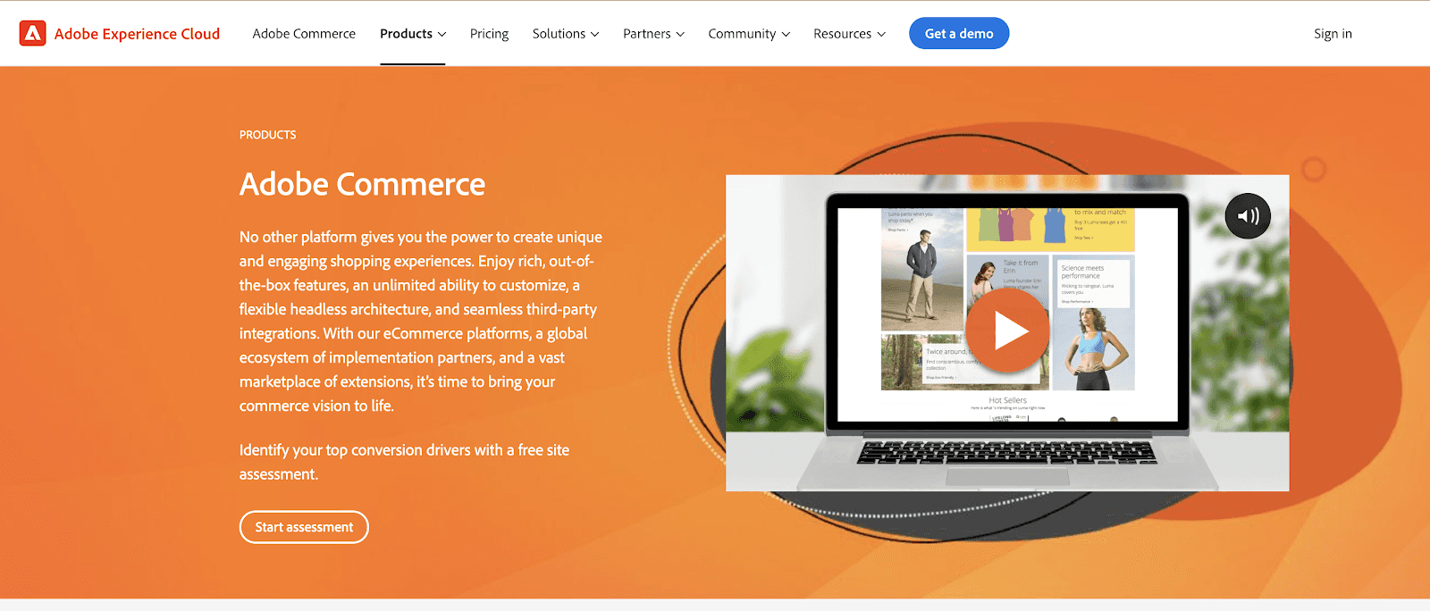Image resolution: width=1430 pixels, height=611 pixels.
Task: Play the Adobe Commerce video
Action: (x=1007, y=331)
